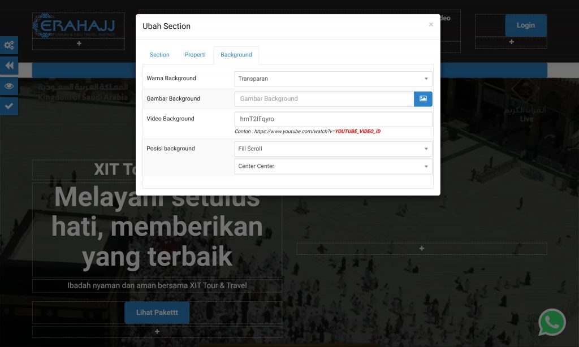Click the plus icon in the right content row
The image size is (579, 347).
pos(421,248)
